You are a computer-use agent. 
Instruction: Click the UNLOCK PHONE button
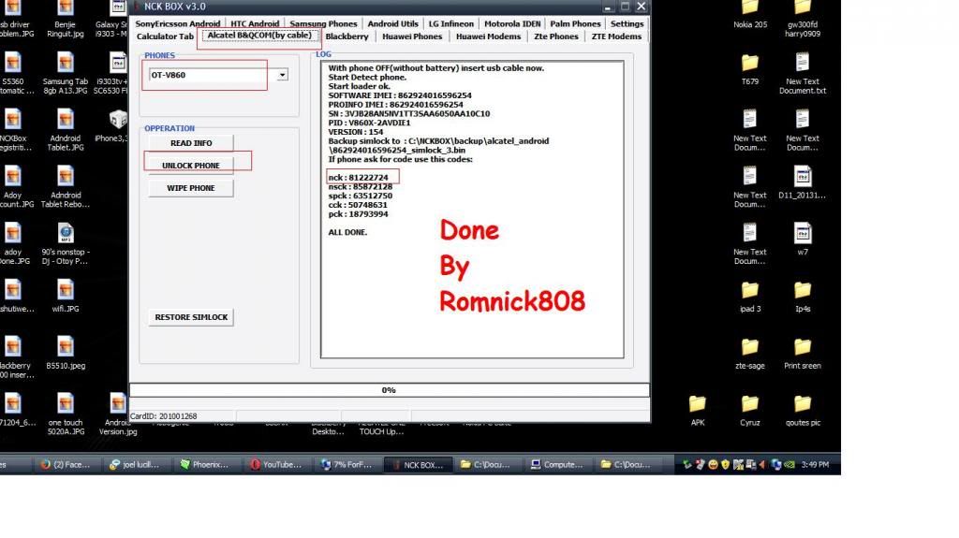coord(190,166)
